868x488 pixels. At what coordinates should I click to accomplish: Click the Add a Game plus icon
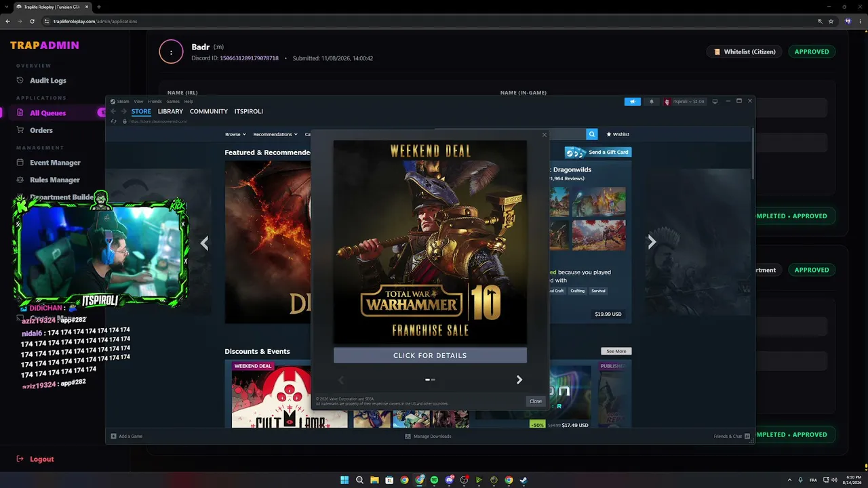(x=113, y=436)
